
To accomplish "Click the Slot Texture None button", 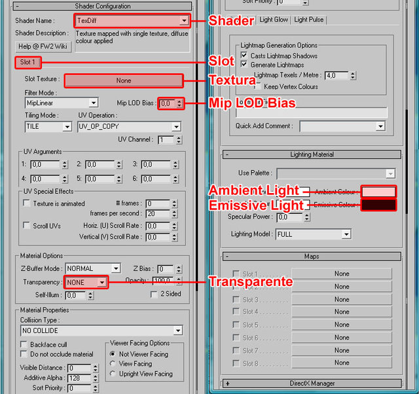I will [123, 81].
